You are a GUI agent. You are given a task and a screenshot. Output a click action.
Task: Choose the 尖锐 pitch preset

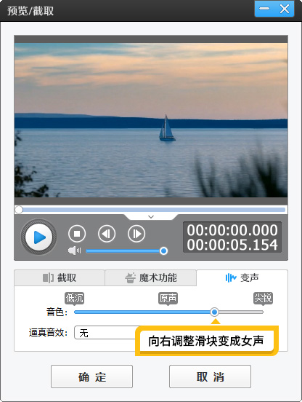pos(263,298)
